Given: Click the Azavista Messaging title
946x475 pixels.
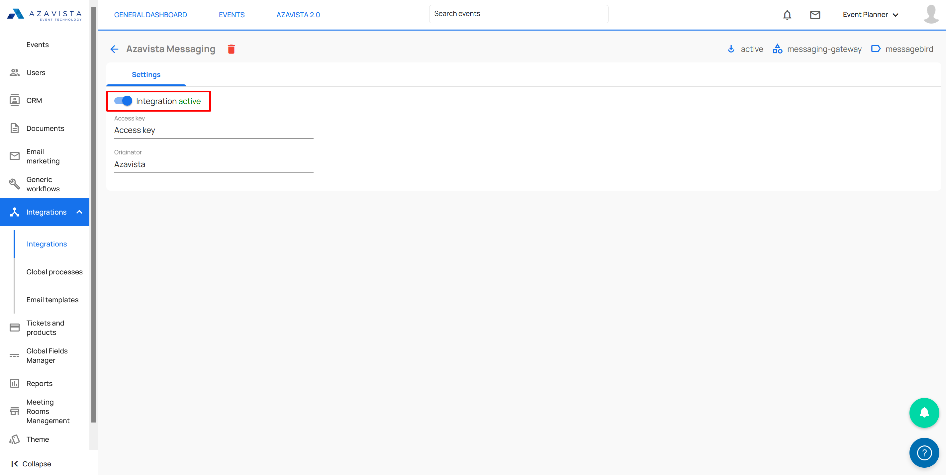Looking at the screenshot, I should coord(171,49).
